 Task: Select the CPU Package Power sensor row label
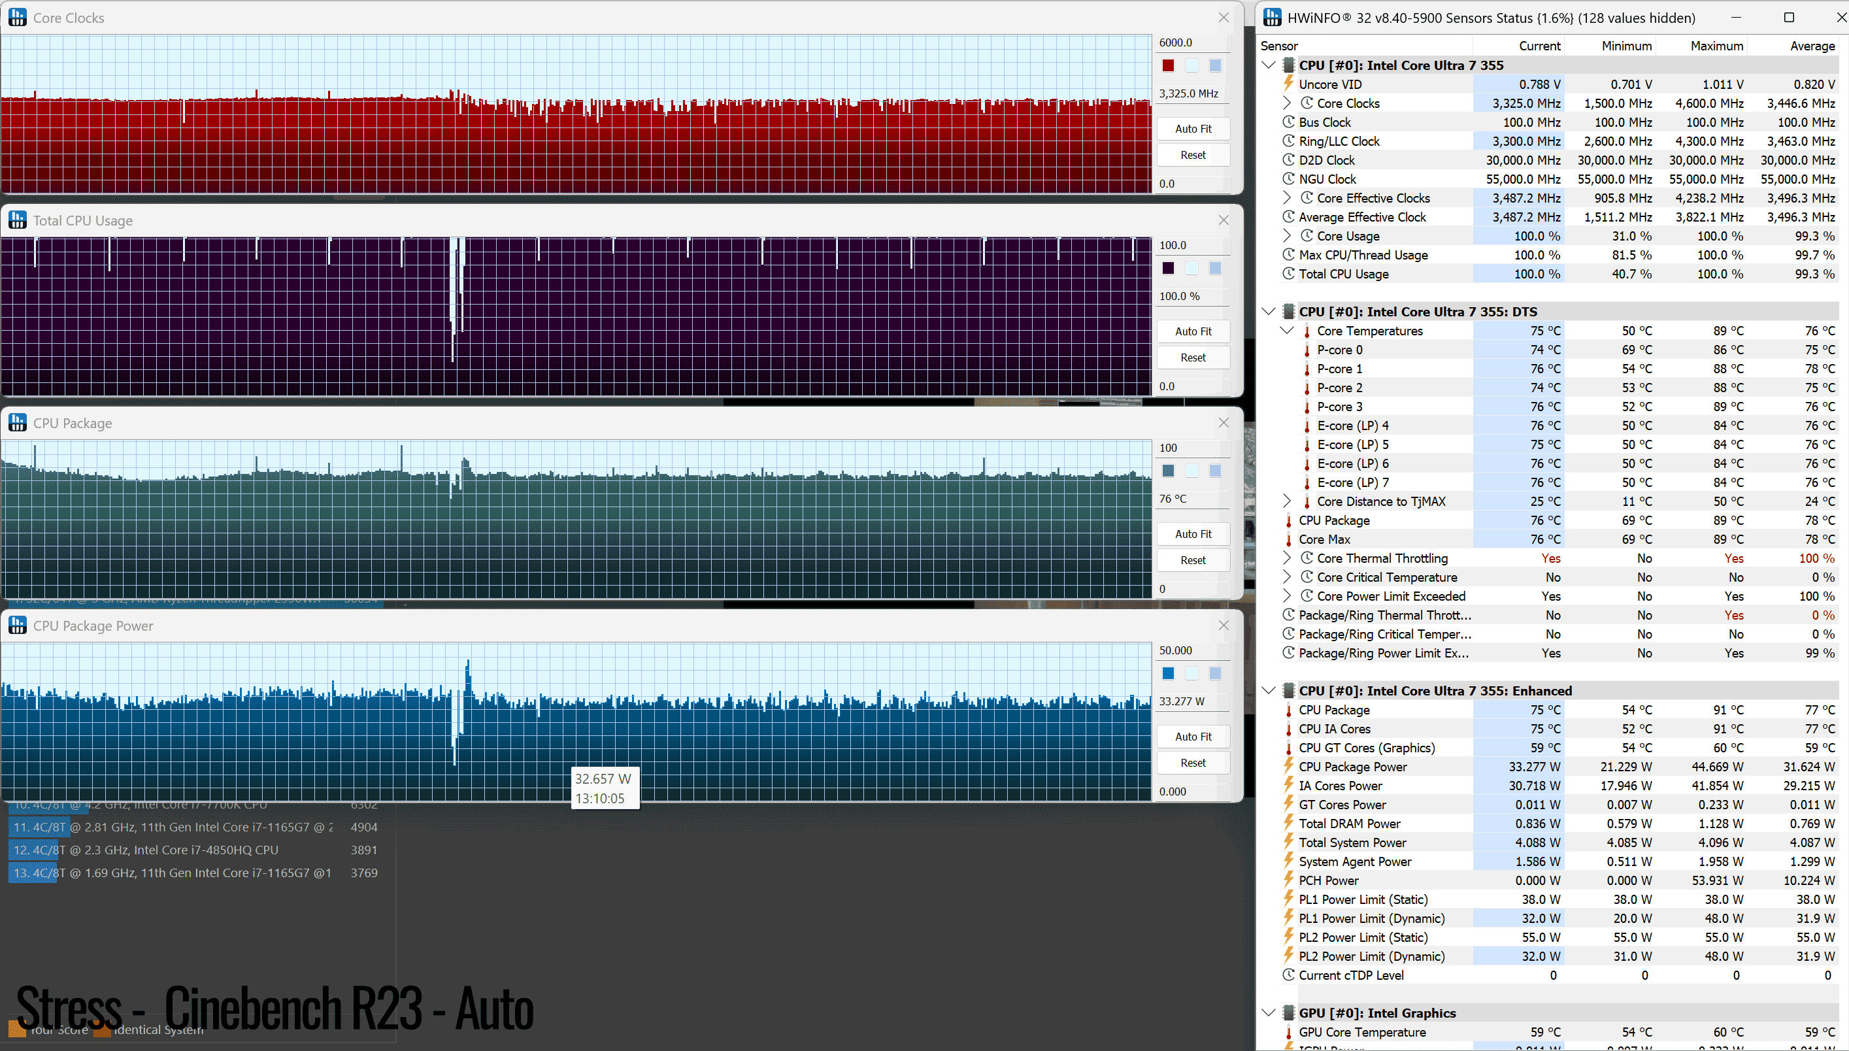(x=1352, y=767)
